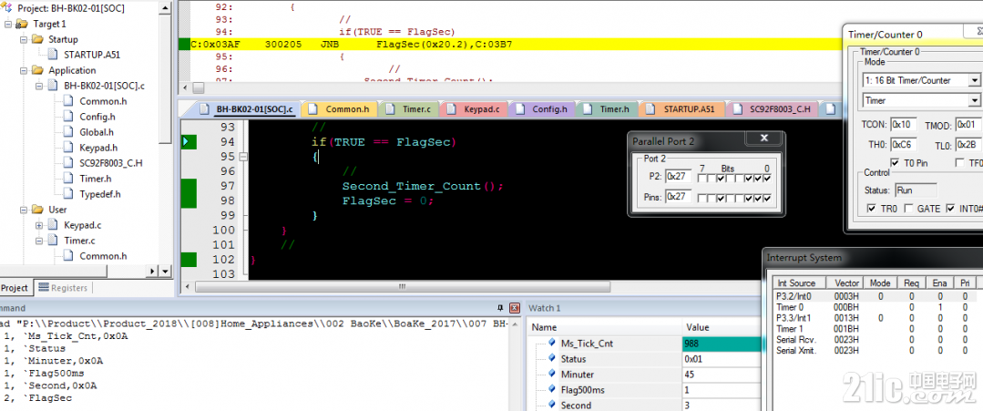Collapse the code fold at line 95
Viewport: 983px width, 411px height.
coord(243,157)
